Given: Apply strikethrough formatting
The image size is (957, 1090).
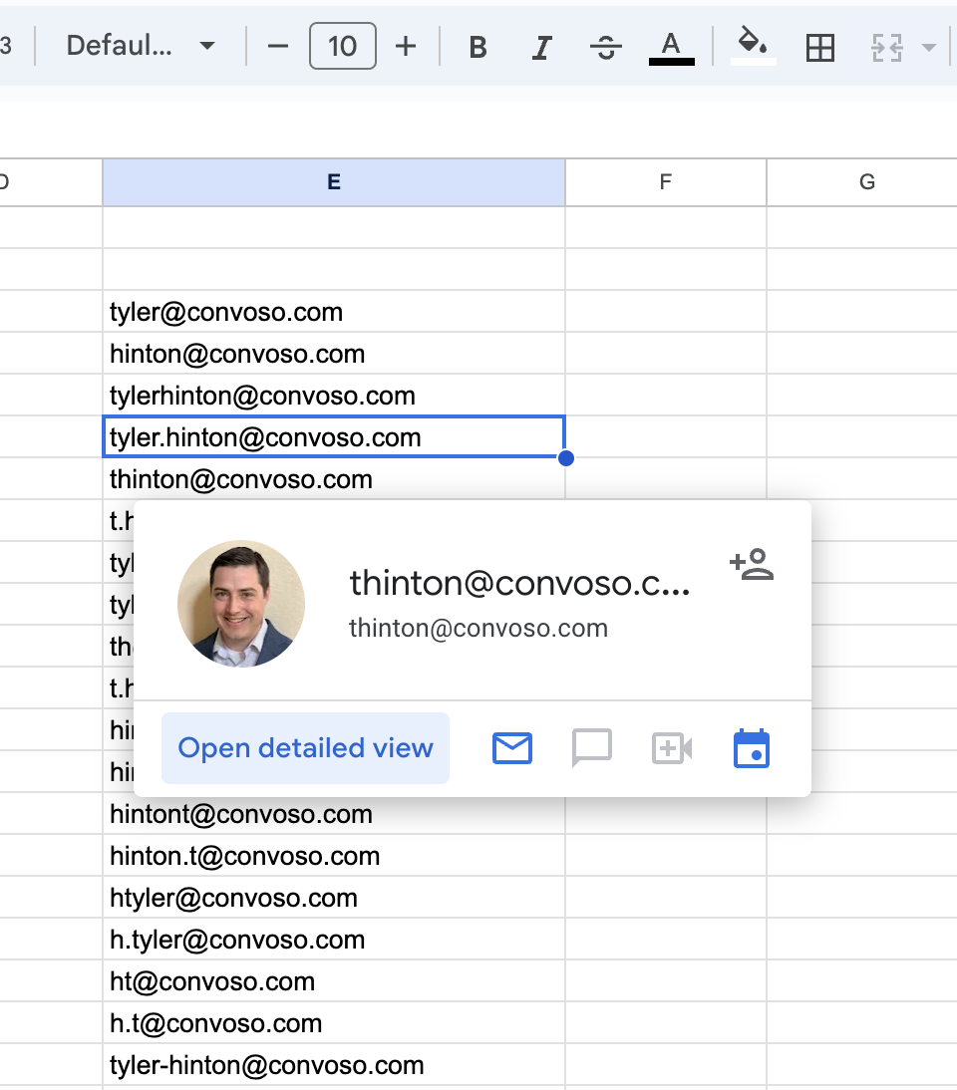Looking at the screenshot, I should click(606, 47).
